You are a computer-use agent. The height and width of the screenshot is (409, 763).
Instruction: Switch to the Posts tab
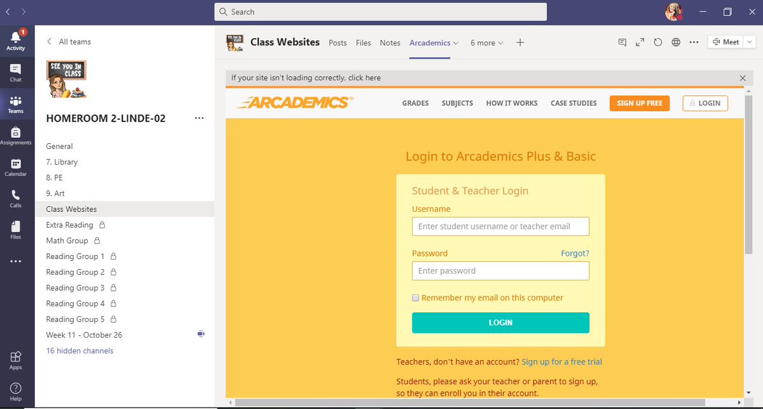338,43
